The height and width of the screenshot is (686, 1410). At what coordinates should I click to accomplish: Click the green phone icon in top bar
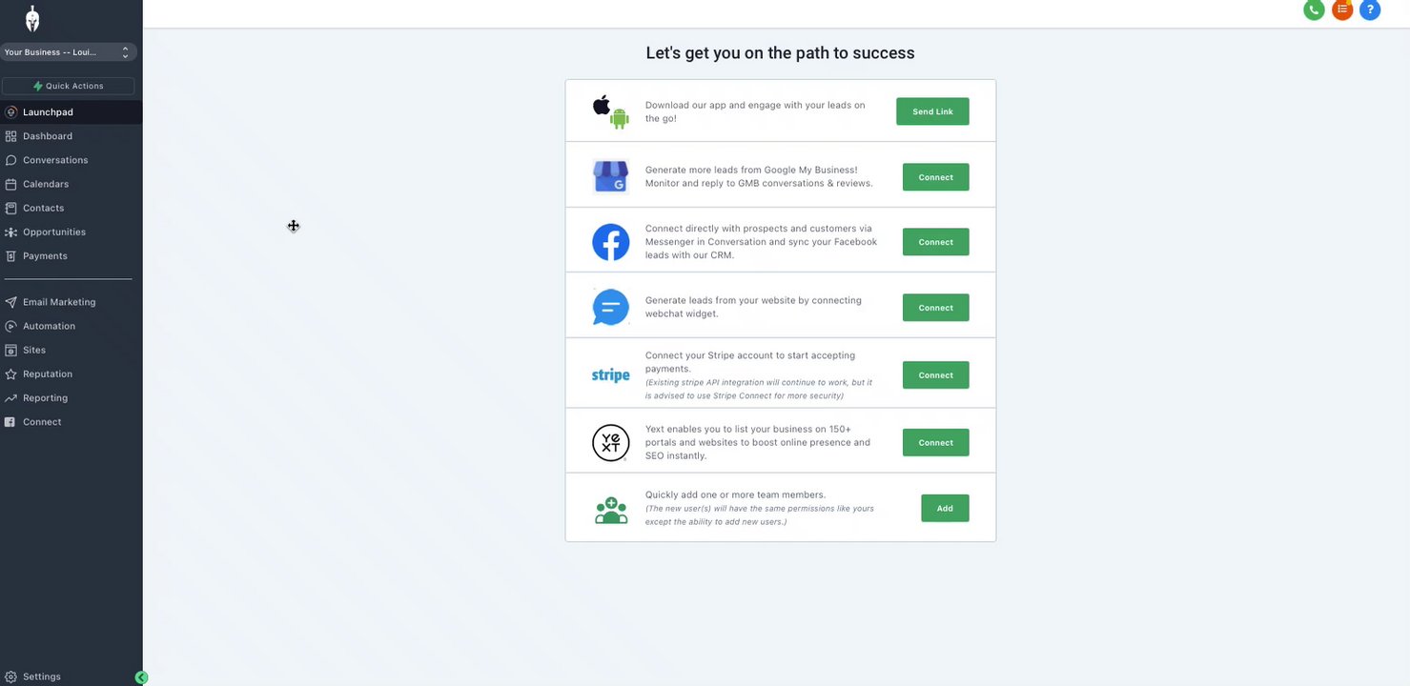[1314, 10]
